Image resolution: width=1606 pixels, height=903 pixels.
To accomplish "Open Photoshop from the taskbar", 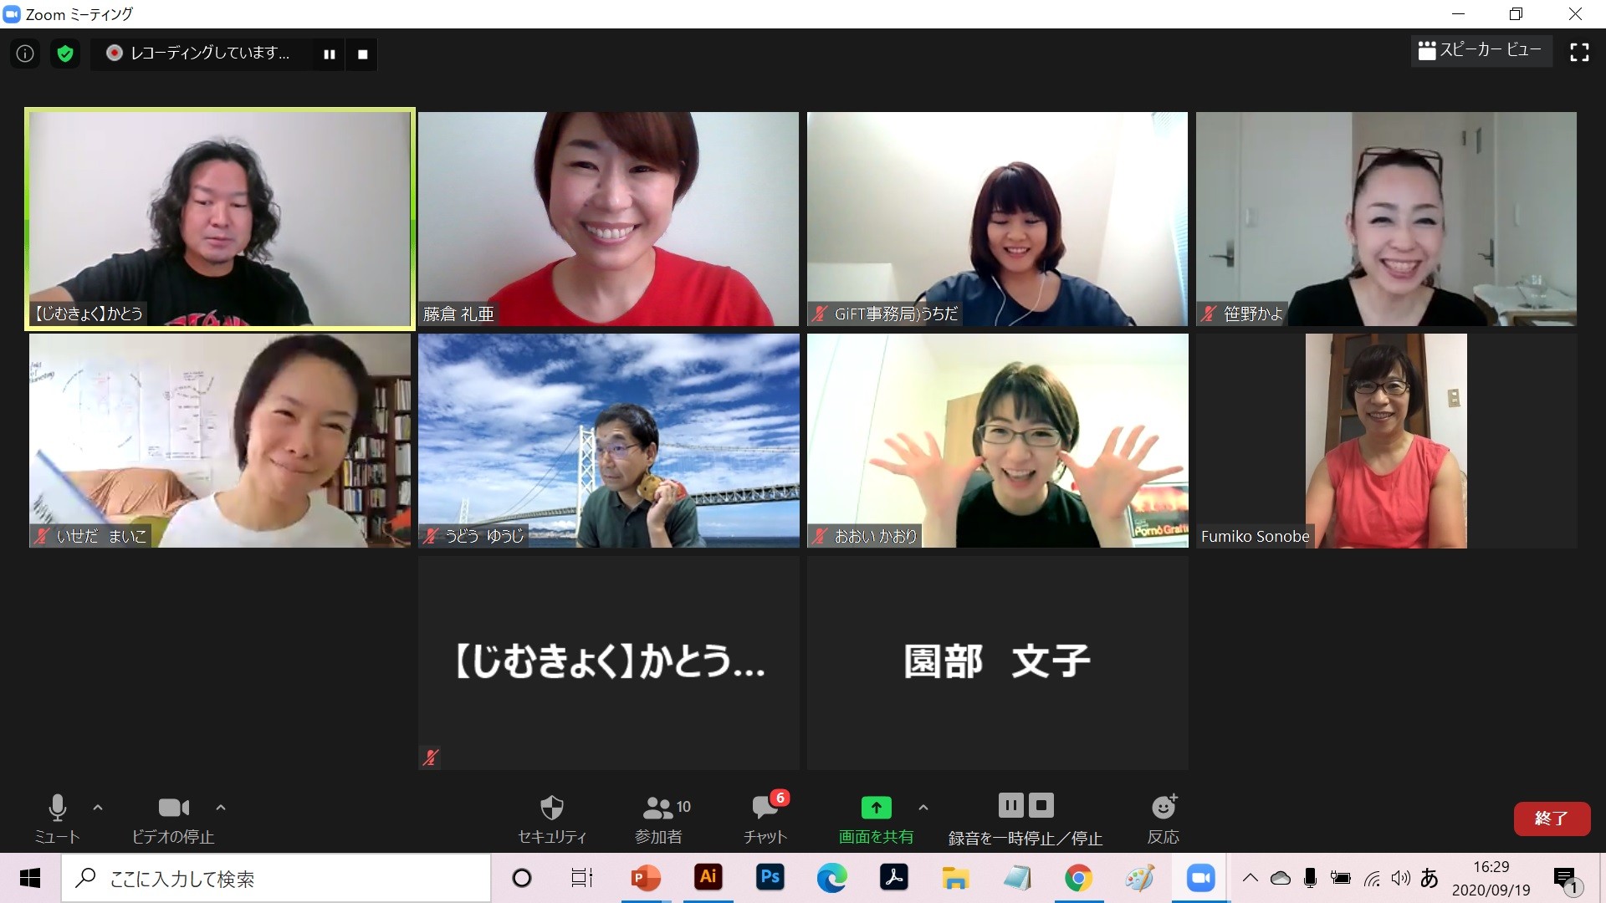I will tap(770, 878).
